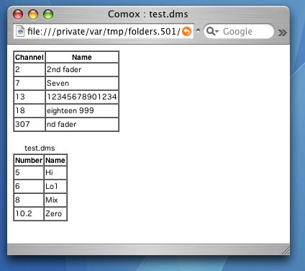This screenshot has height=271, width=305.
Task: Click number cell '10.2'
Action: pyautogui.click(x=29, y=213)
